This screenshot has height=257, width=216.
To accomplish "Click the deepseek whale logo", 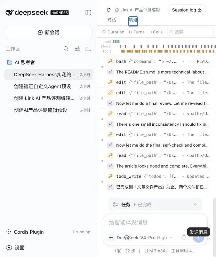I will coord(9,13).
